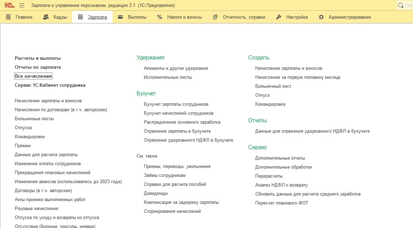Open Алименты и другие удержания
This screenshot has width=413, height=228.
(176, 68)
